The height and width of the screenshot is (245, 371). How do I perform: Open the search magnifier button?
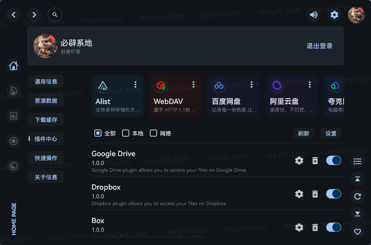click(55, 15)
